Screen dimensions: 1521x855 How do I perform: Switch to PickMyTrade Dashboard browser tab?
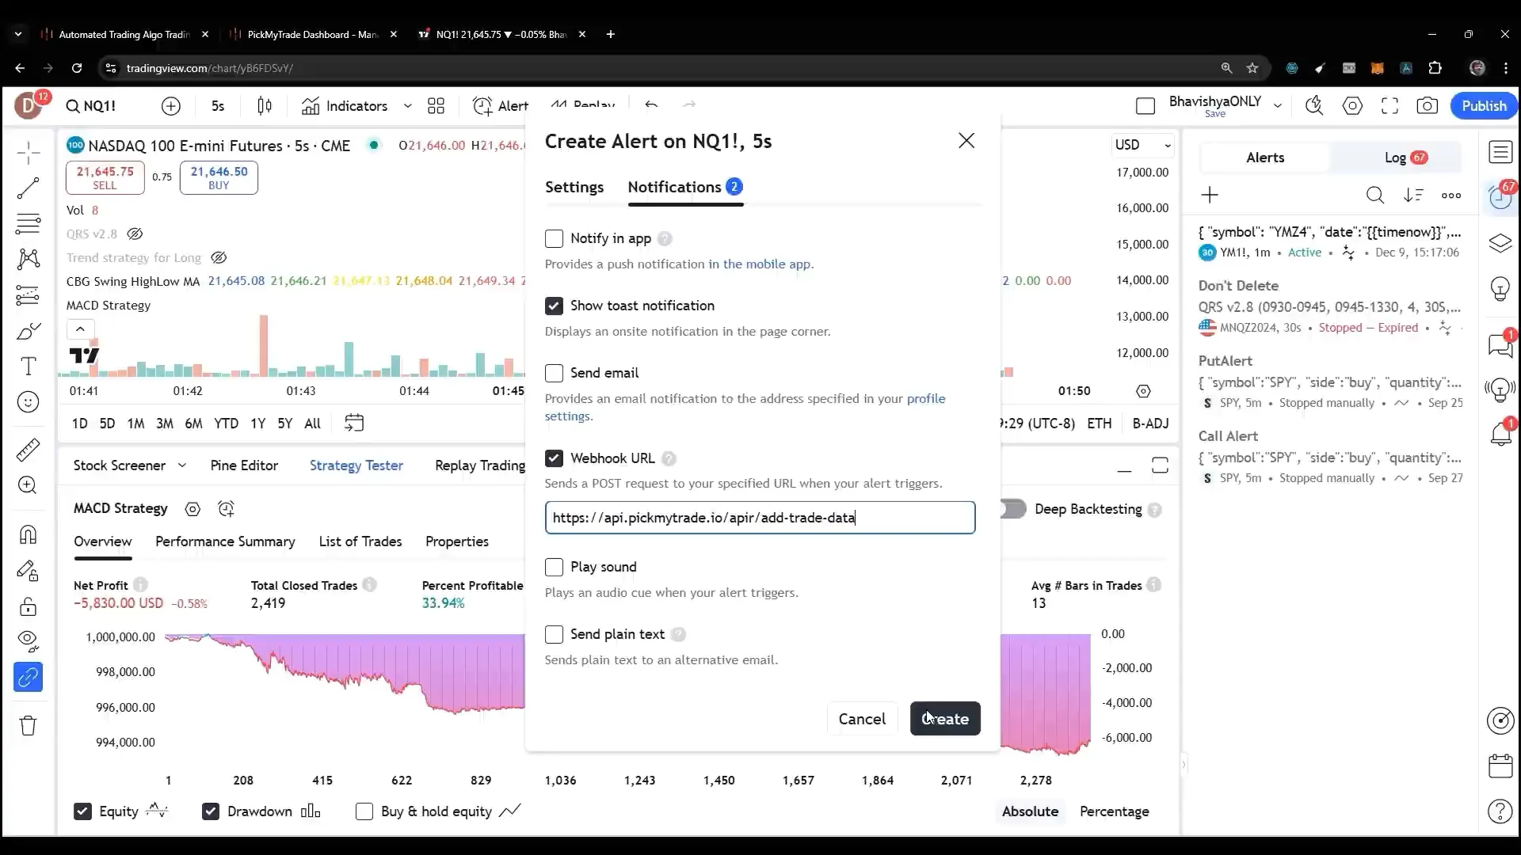(312, 34)
